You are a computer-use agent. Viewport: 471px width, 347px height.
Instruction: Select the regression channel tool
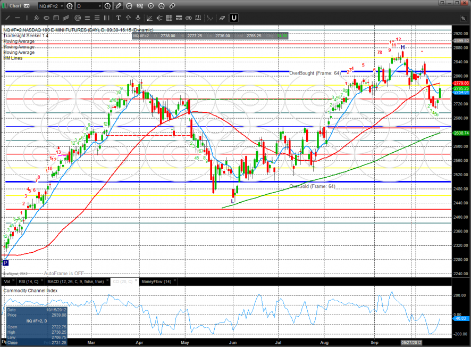66,18
